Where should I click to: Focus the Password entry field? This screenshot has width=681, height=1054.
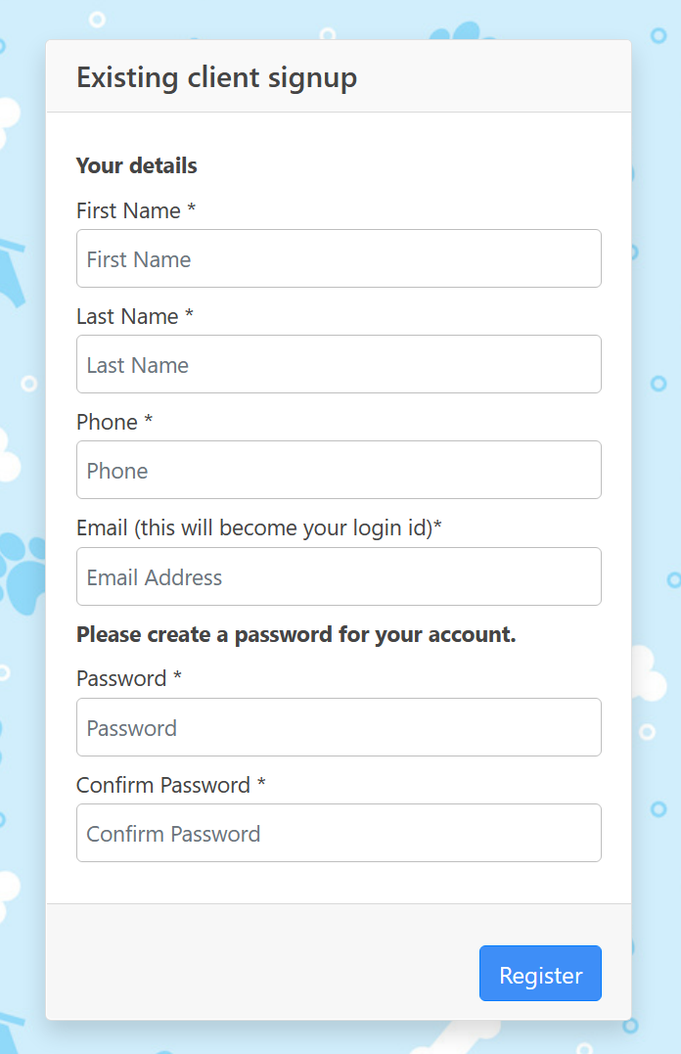click(339, 727)
